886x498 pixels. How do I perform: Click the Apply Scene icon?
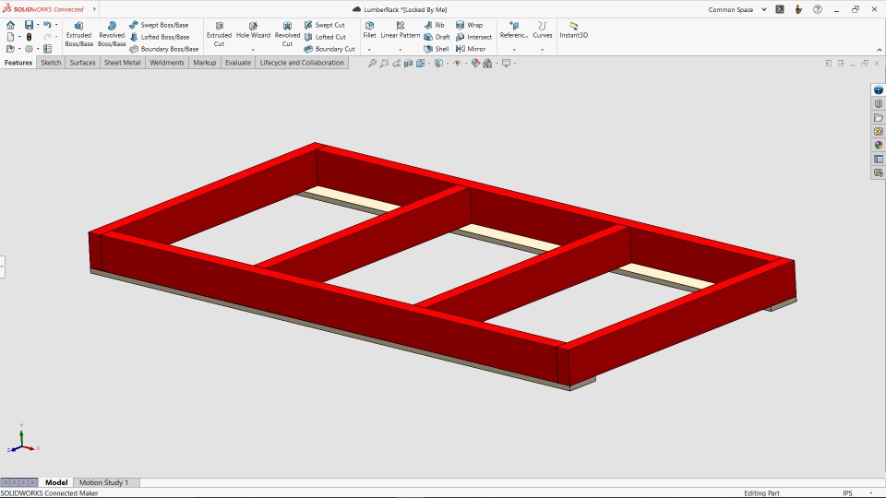coord(487,64)
